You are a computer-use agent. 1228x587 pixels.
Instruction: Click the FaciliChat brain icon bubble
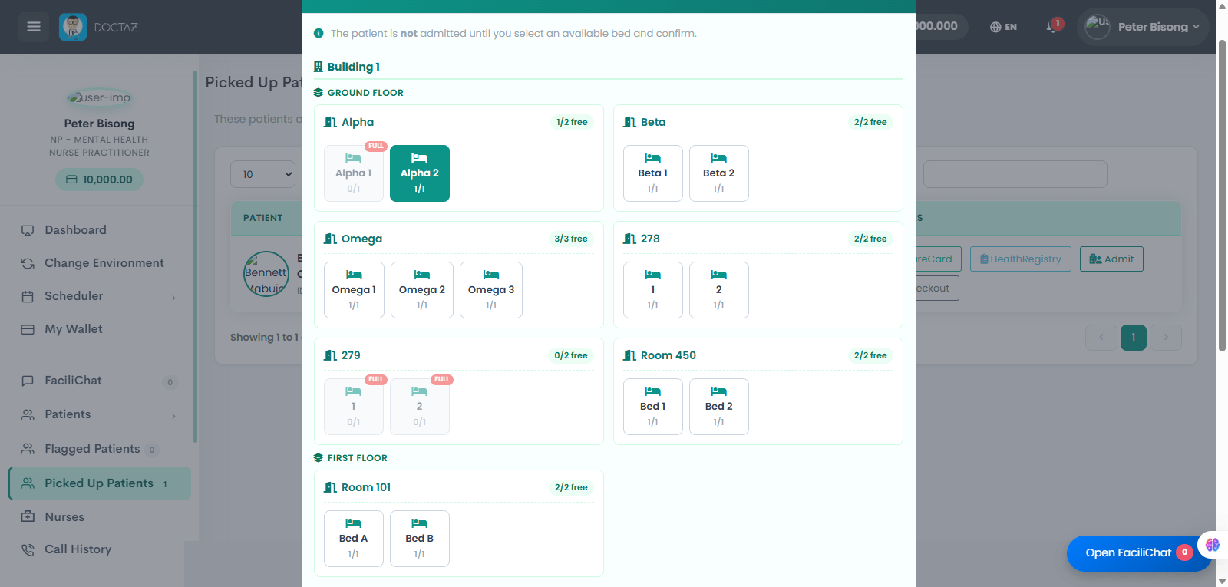click(1213, 545)
